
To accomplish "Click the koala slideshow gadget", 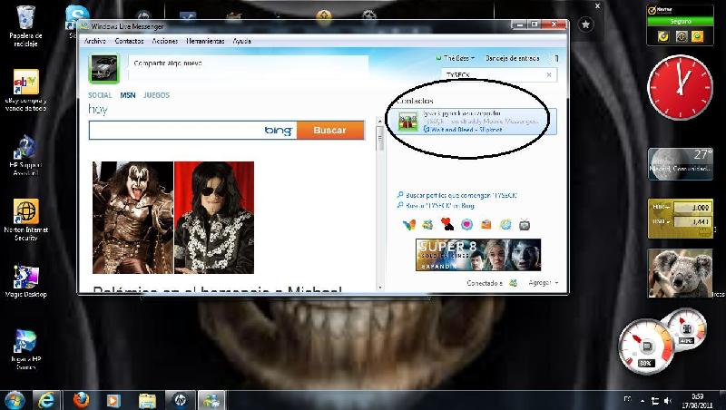I will point(680,273).
